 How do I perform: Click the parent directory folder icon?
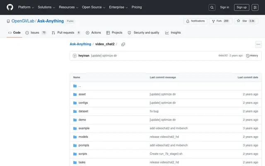coord(75,86)
